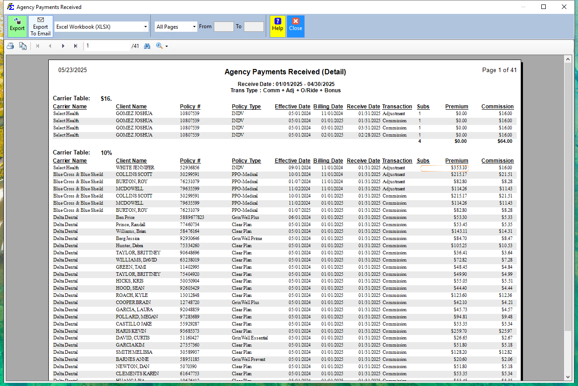
Task: Open the binoculars find text tool
Action: 147,46
